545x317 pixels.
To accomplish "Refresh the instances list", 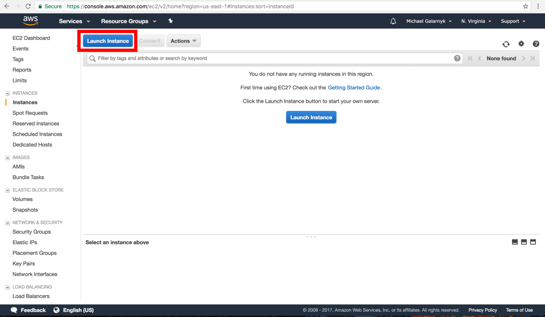I will pyautogui.click(x=506, y=44).
